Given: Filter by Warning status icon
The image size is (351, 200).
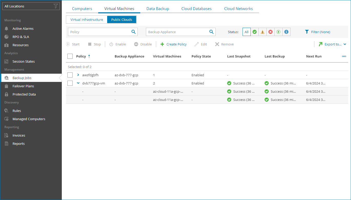Looking at the screenshot, I should 263,32.
